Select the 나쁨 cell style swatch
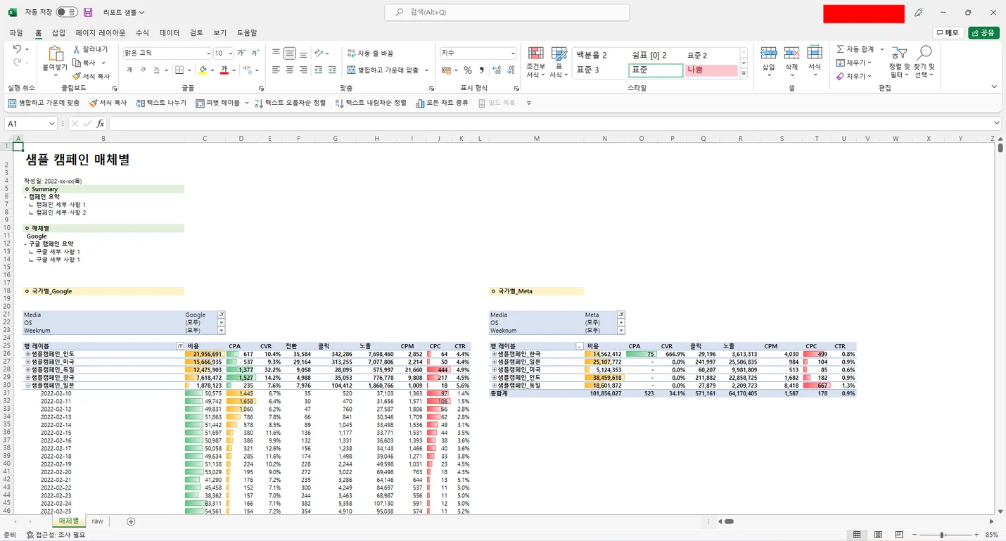This screenshot has height=541, width=1006. [x=711, y=70]
